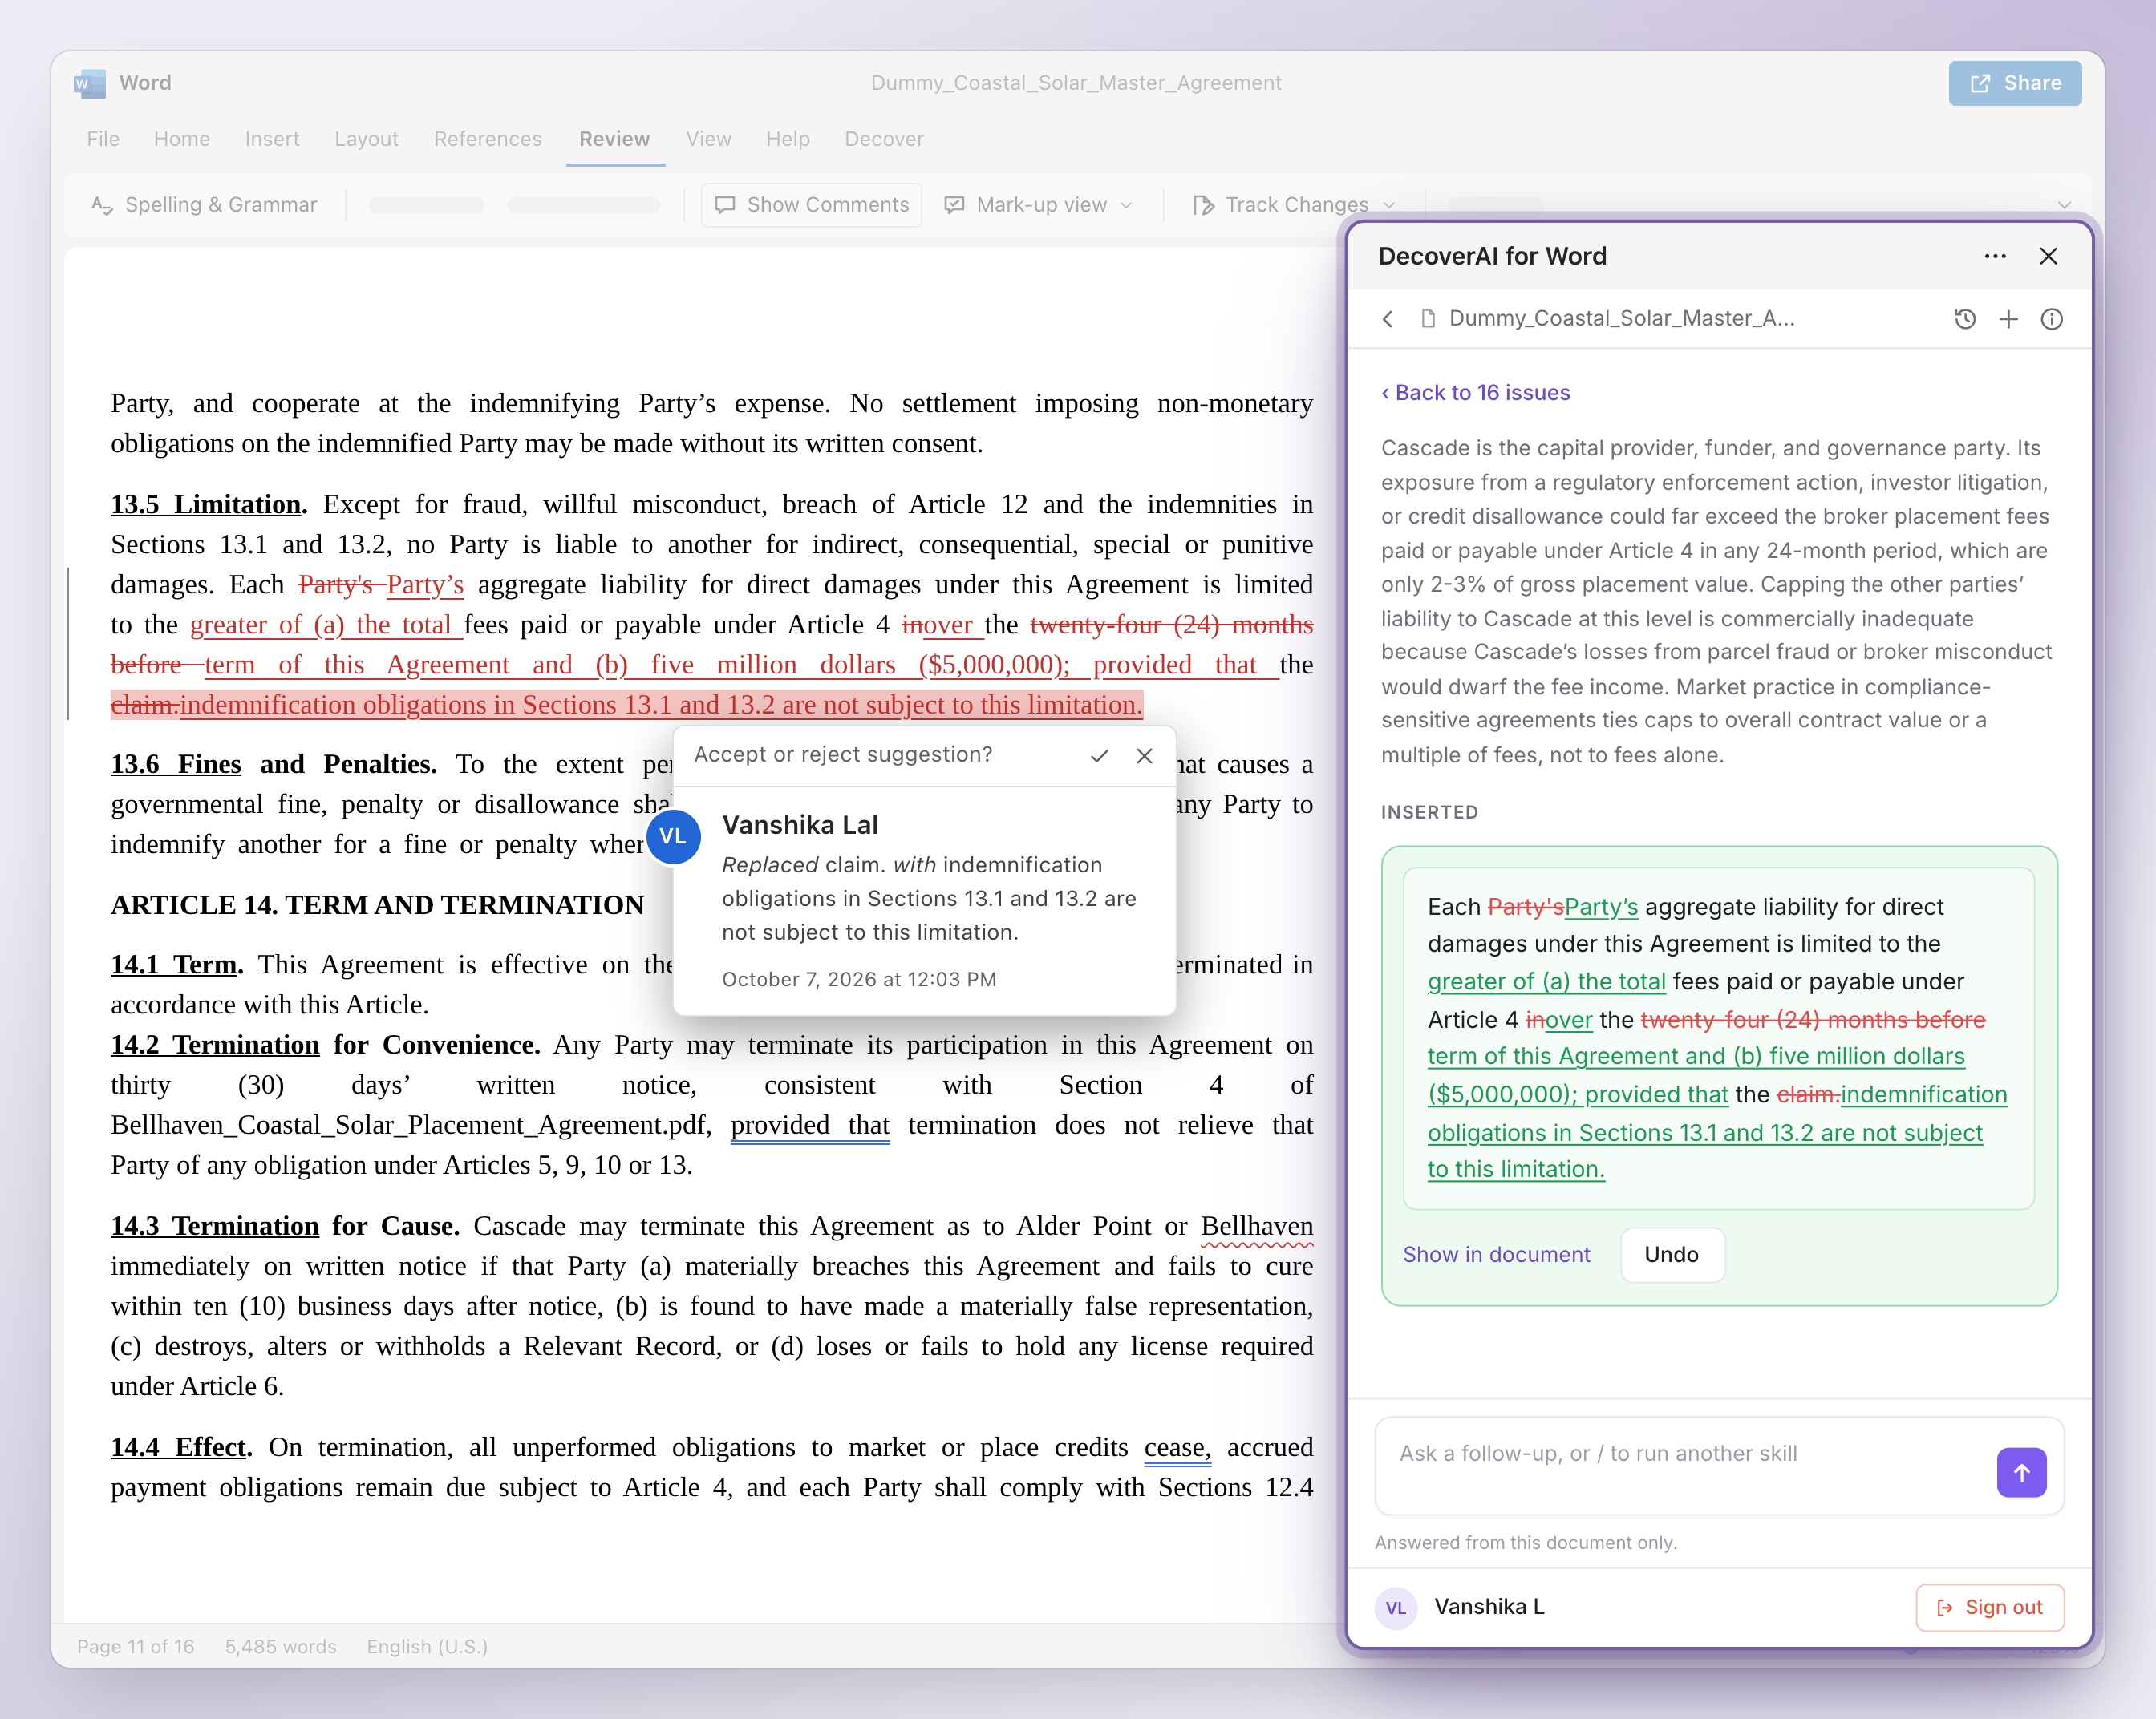Open the history clock icon
2156x1719 pixels.
1965,319
